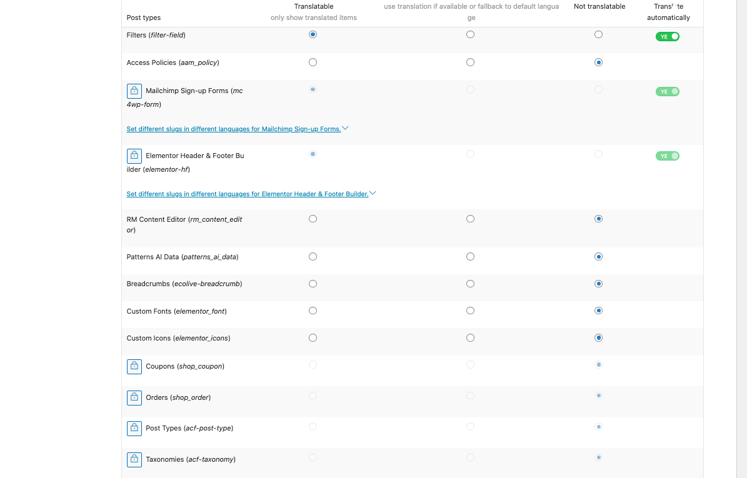Click the RM Content Editor row label
The width and height of the screenshot is (747, 478).
[x=184, y=225]
